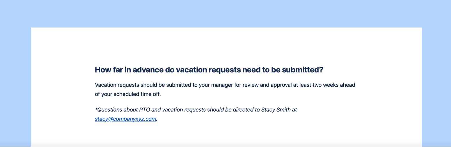451x147 pixels.
Task: Click the word "ahead" in the paragraph
Action: coord(347,85)
